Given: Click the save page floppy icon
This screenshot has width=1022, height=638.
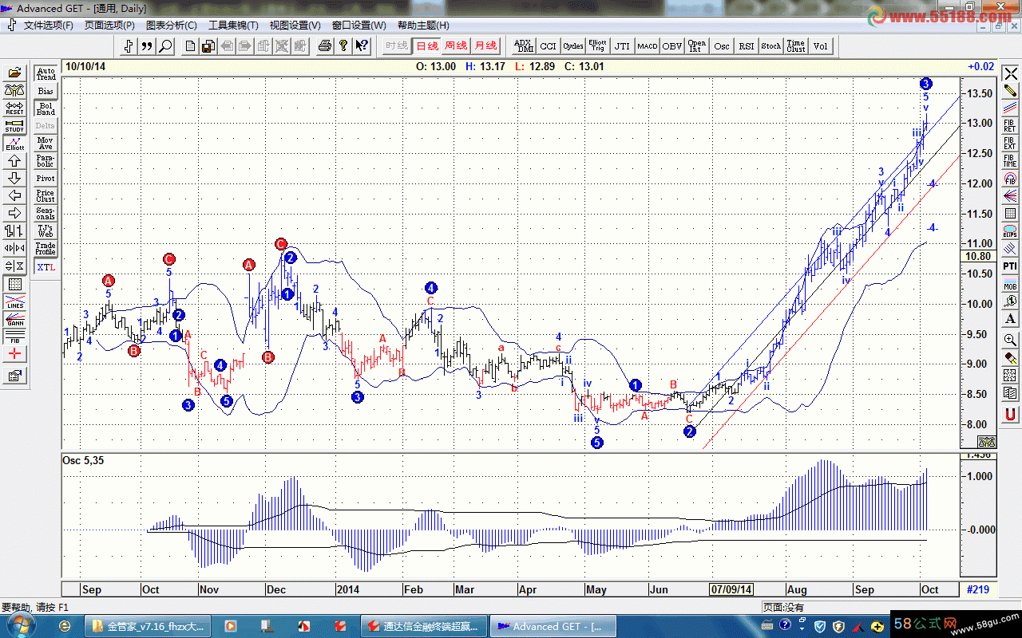Looking at the screenshot, I should point(208,46).
